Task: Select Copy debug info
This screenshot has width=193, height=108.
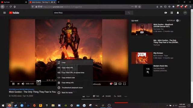Action: [x=74, y=83]
